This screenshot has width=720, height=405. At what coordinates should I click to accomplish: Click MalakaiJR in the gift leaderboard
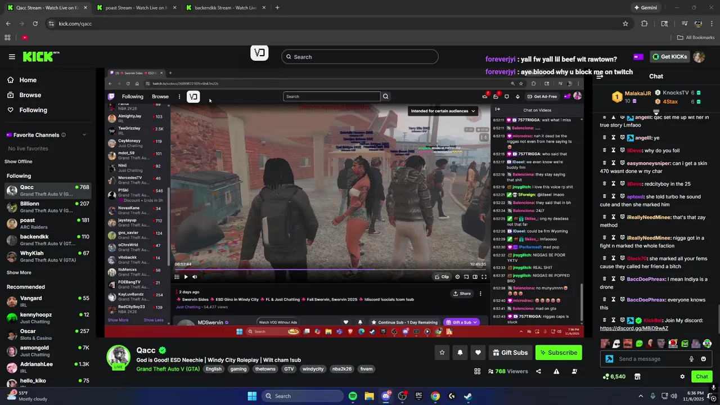click(x=638, y=93)
